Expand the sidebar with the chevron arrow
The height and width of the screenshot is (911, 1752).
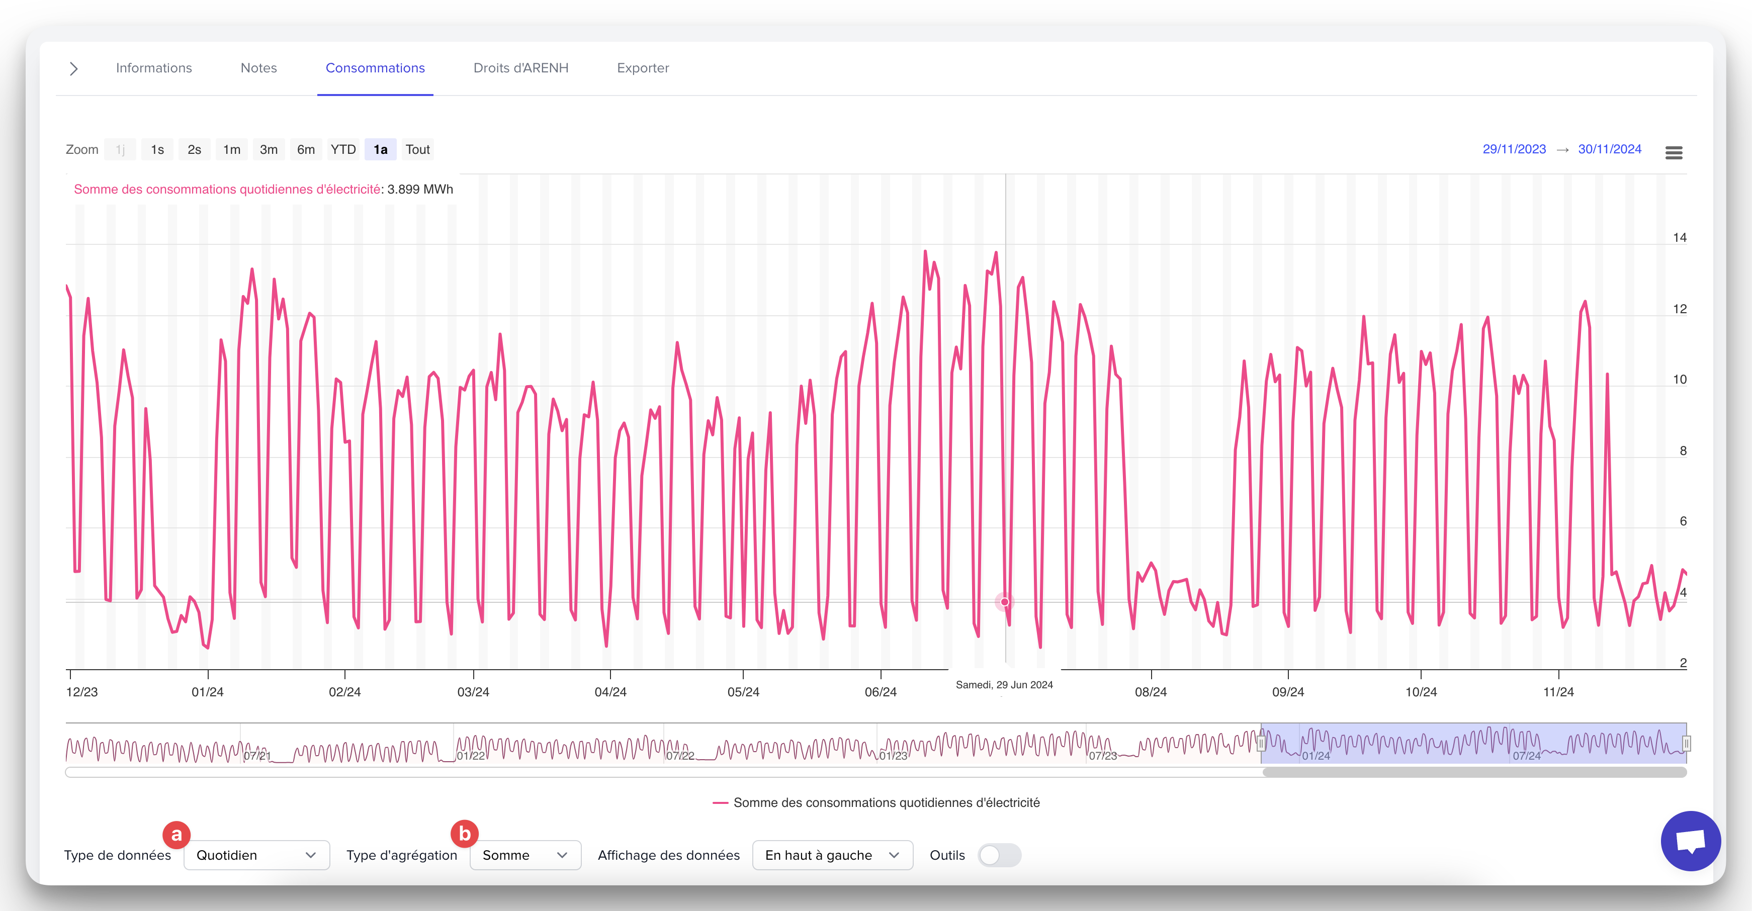pyautogui.click(x=73, y=69)
